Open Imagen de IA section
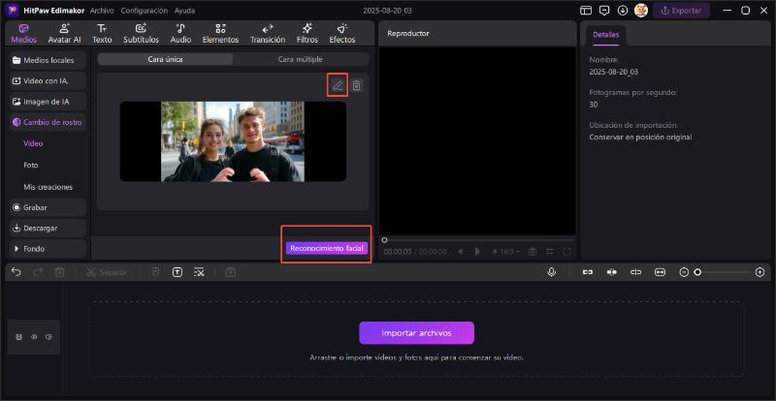Screen dimensions: 776x401 [48, 102]
